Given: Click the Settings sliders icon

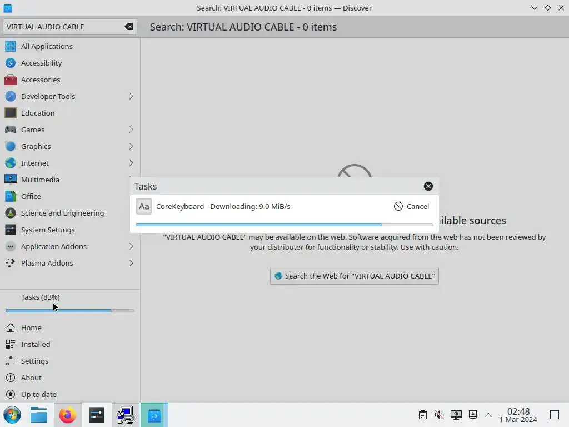Looking at the screenshot, I should 11,361.
